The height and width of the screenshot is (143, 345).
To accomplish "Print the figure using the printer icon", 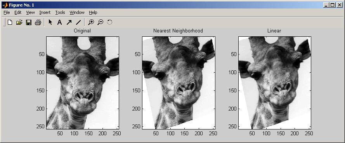I will click(38, 22).
